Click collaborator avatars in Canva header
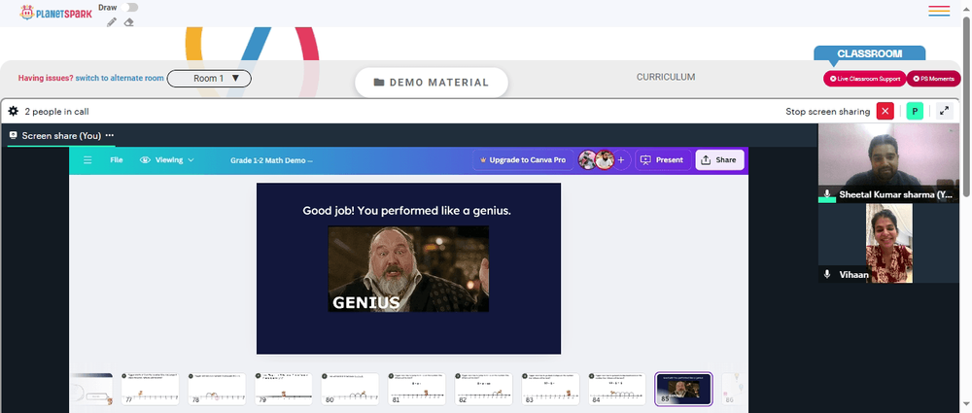The width and height of the screenshot is (972, 413). pyautogui.click(x=596, y=160)
